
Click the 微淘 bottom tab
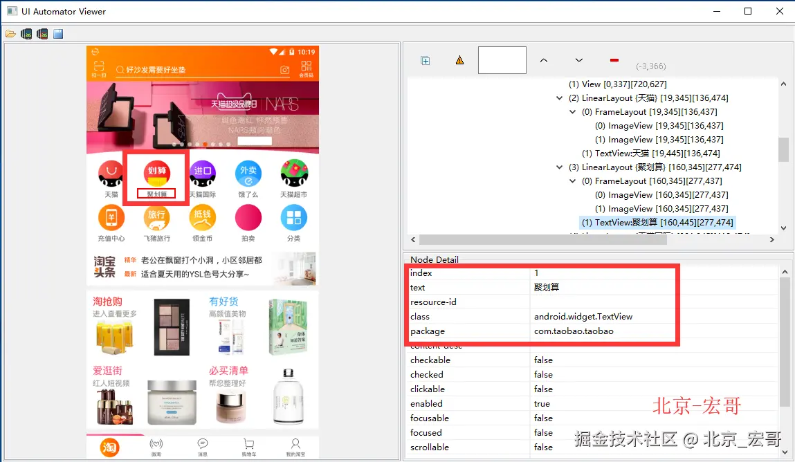coord(156,447)
